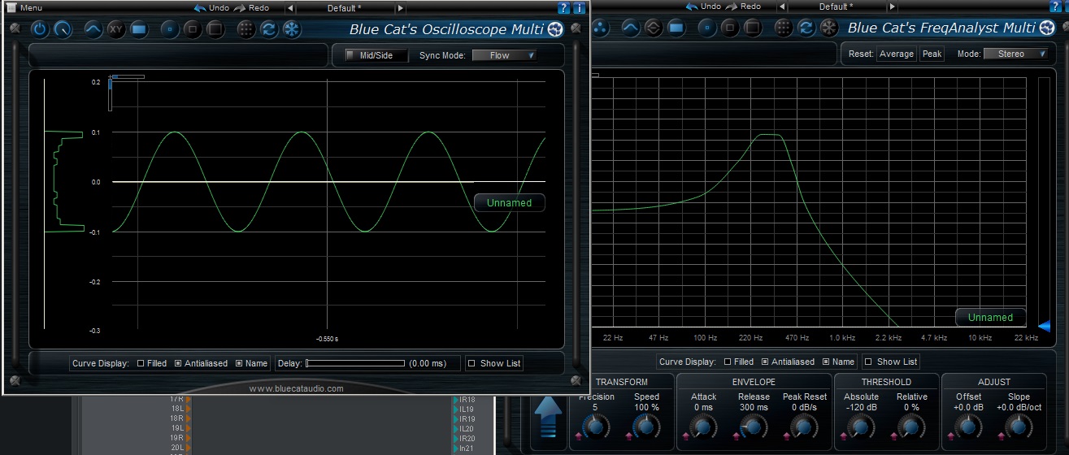Click the Delay slider in Oscilloscope

point(355,363)
